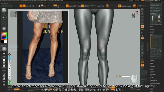Open the material sphere picker
The width and height of the screenshot is (164, 92).
coord(4,29)
